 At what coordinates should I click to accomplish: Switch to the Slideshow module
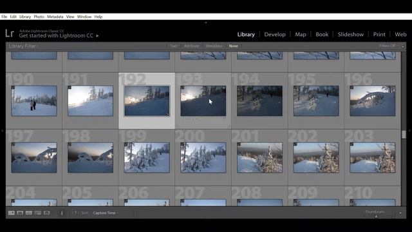[351, 34]
